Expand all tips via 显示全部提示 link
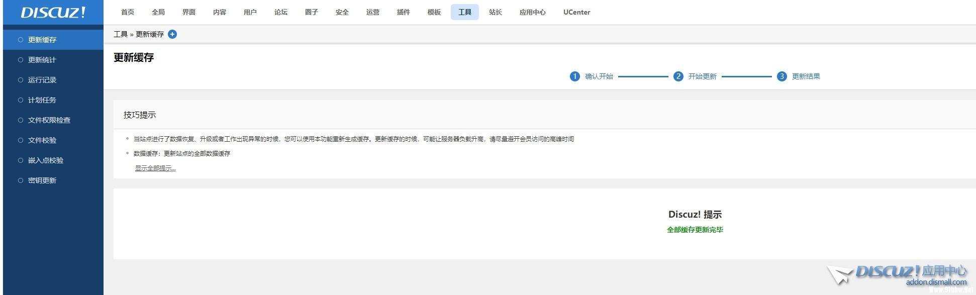976x295 pixels. pyautogui.click(x=155, y=168)
